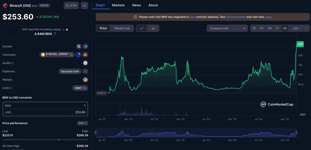Add token to MetaMask via fox icon in Contracts

click(x=85, y=55)
